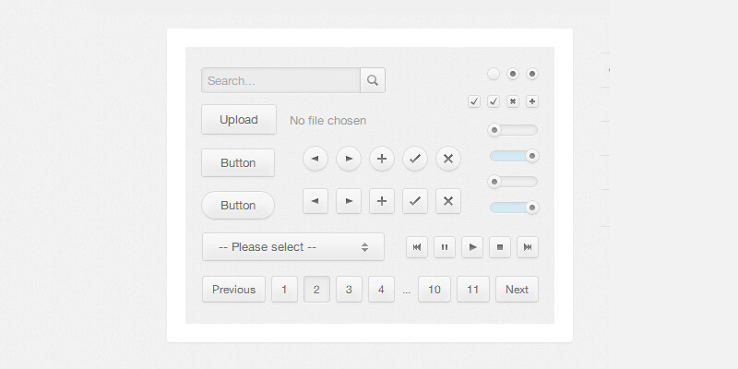Click inside the Search text field
Screen dimensions: 738x369
(280, 80)
